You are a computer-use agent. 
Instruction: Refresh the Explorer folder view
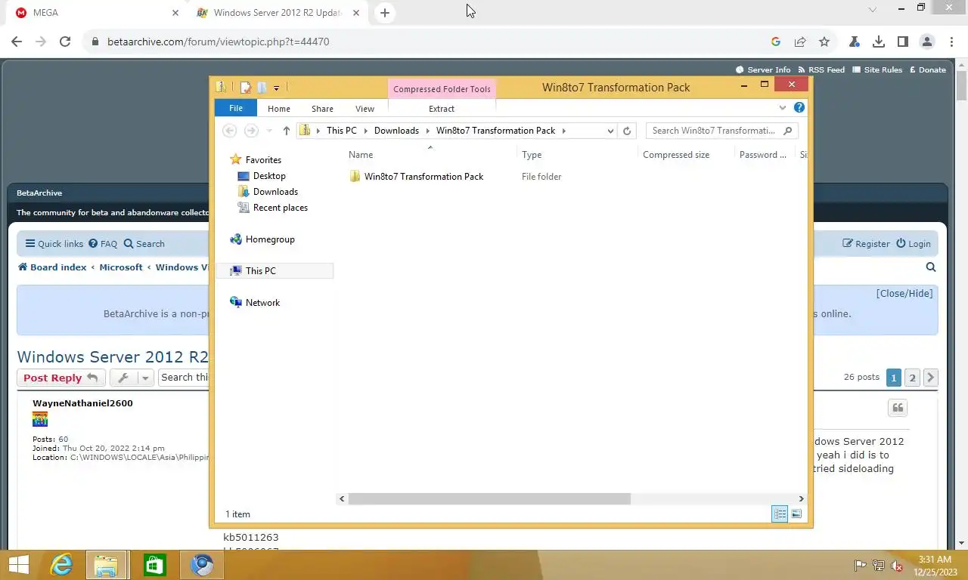coord(627,131)
